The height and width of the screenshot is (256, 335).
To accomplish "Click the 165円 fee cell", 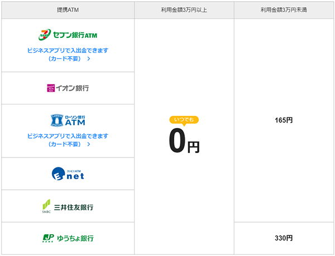I will coord(284,120).
